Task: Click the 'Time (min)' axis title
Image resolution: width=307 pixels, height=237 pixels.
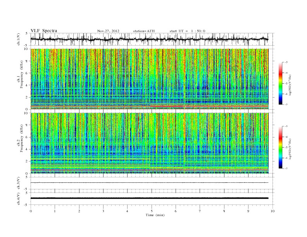Action: [x=155, y=215]
